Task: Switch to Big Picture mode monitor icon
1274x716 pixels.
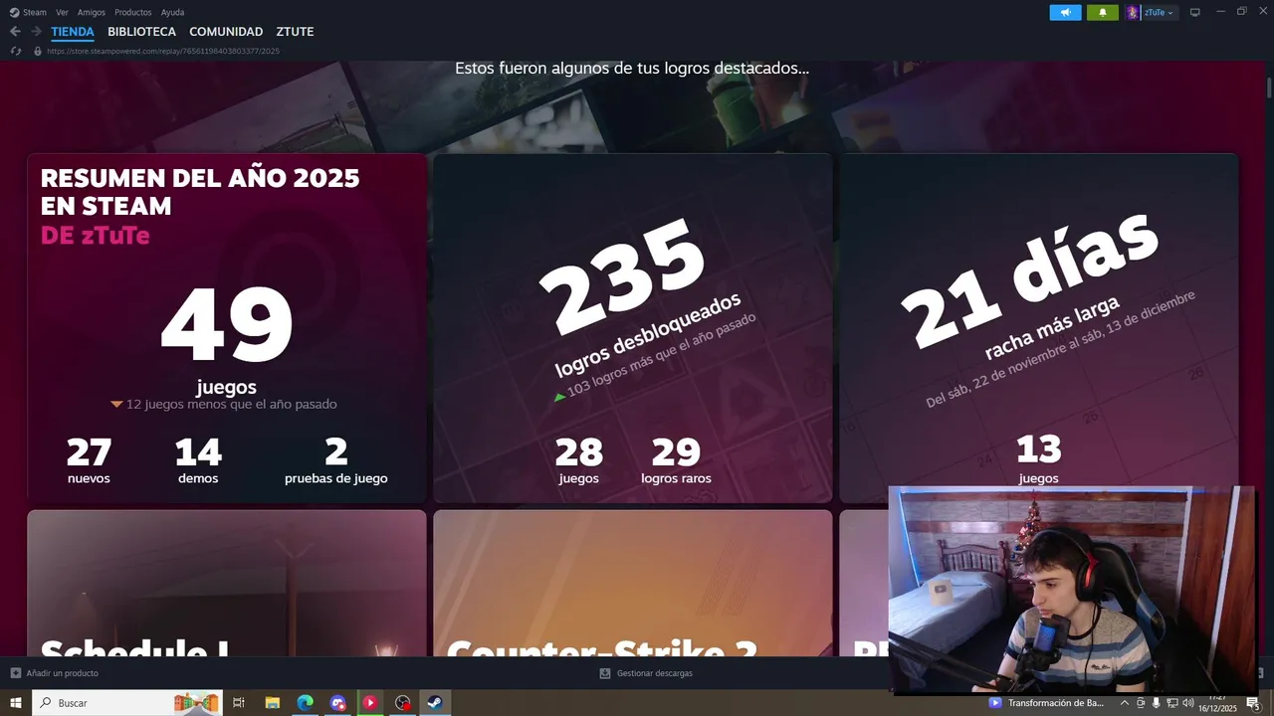Action: tap(1195, 12)
